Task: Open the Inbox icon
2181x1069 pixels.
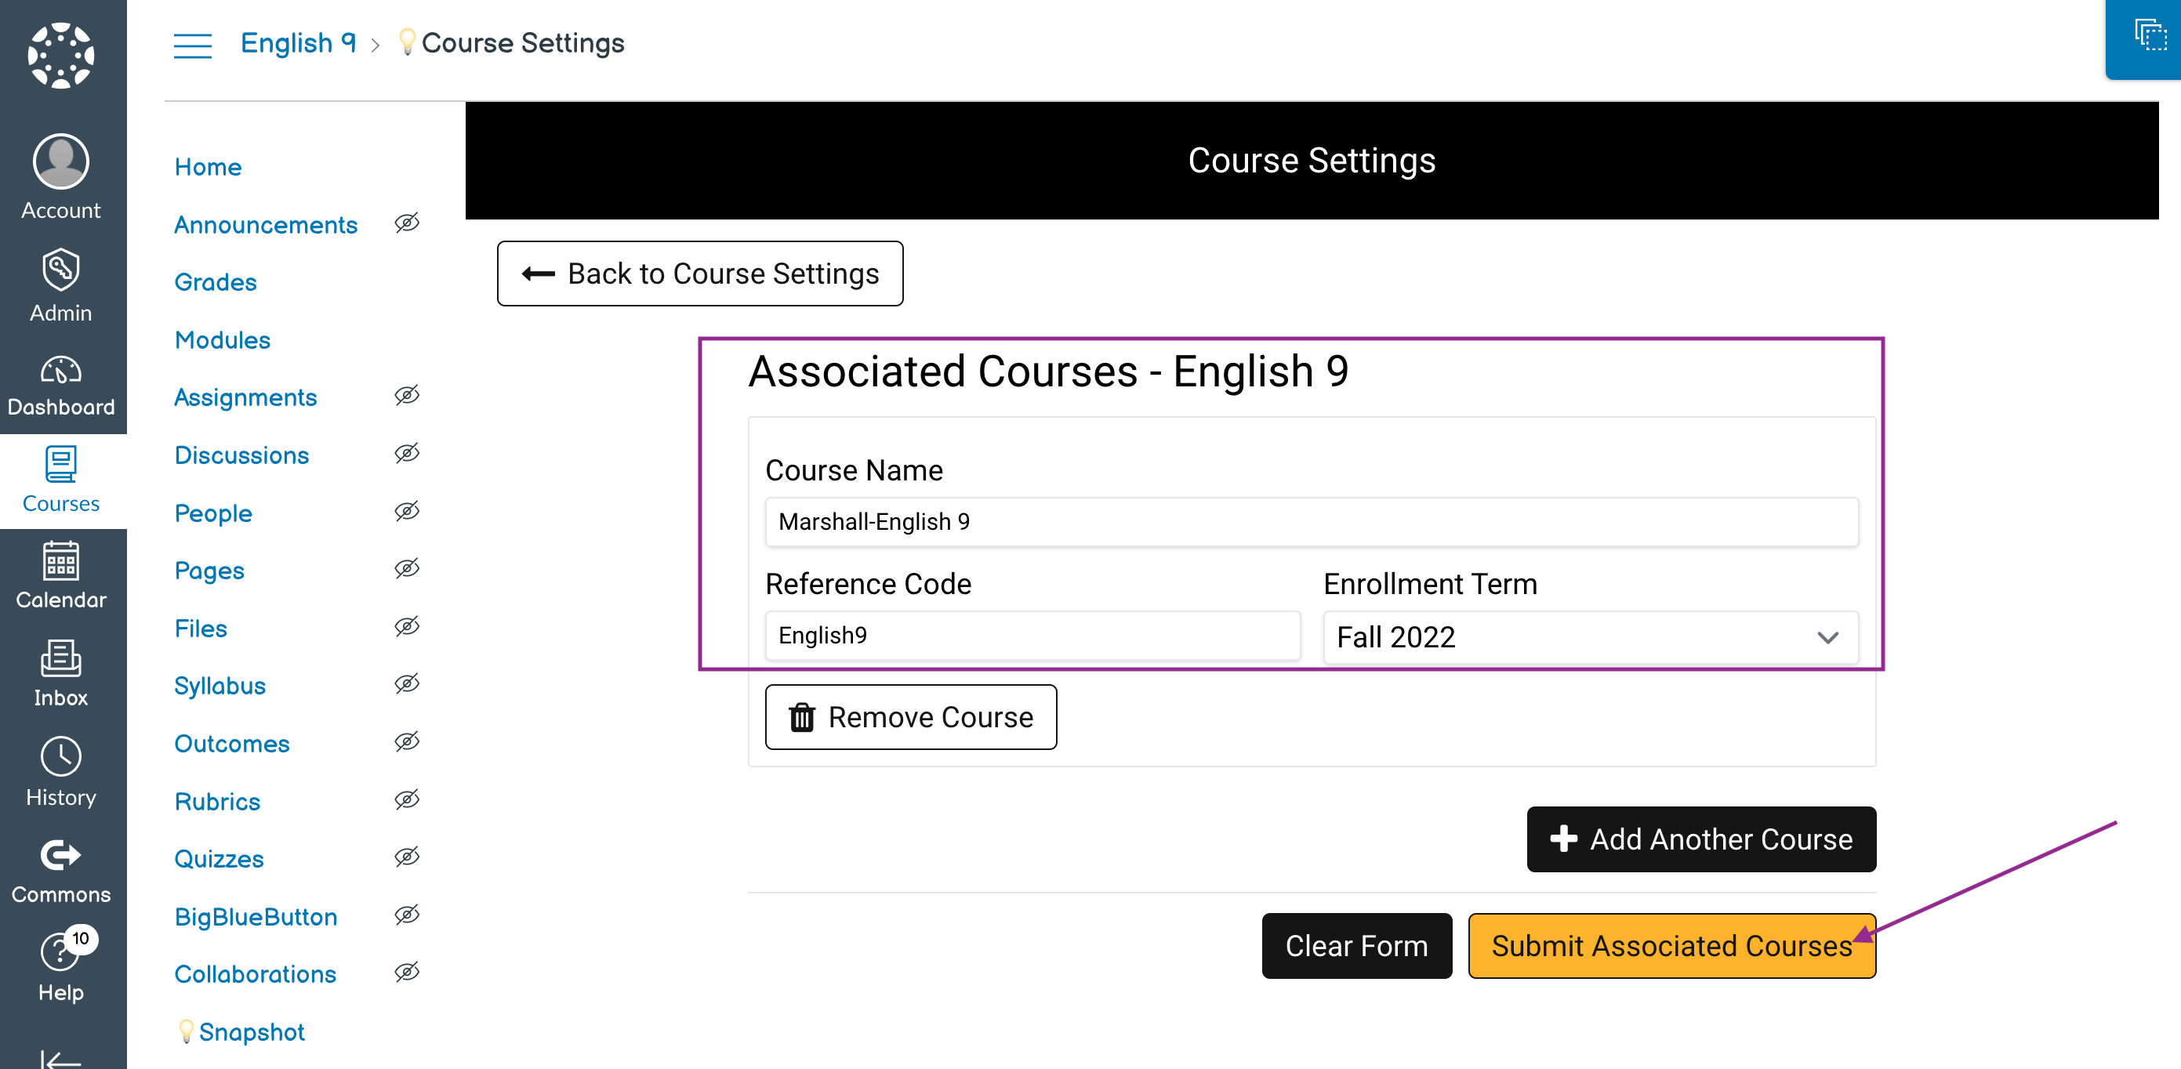Action: point(61,658)
